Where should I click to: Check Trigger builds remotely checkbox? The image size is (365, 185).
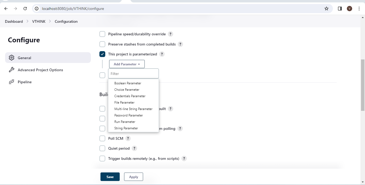(102, 158)
